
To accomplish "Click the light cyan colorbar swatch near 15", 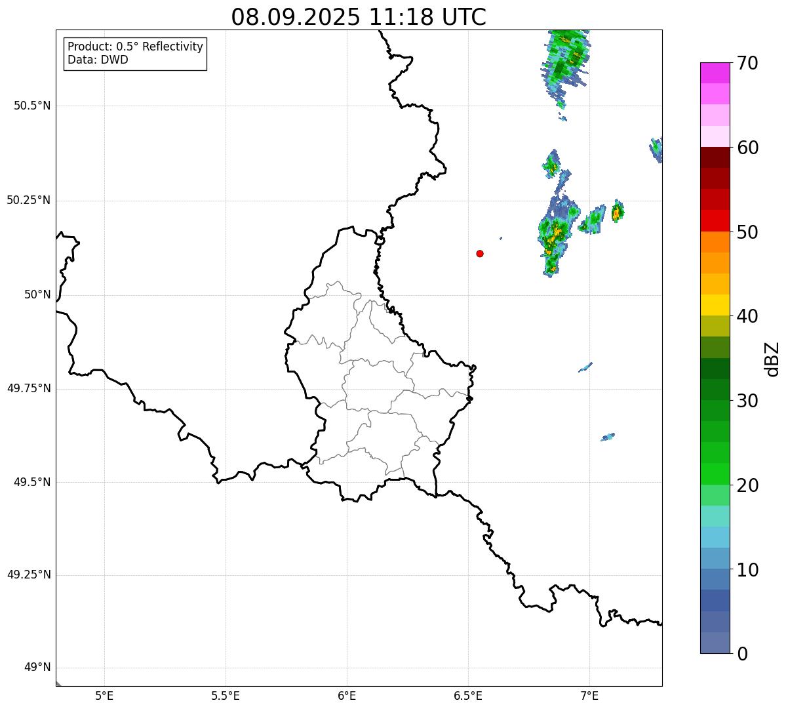I will 715,516.
